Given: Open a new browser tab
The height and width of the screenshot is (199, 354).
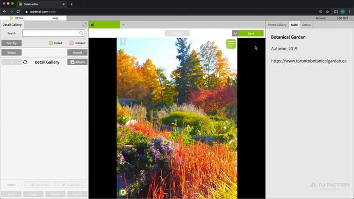Looking at the screenshot, I should click(71, 4).
